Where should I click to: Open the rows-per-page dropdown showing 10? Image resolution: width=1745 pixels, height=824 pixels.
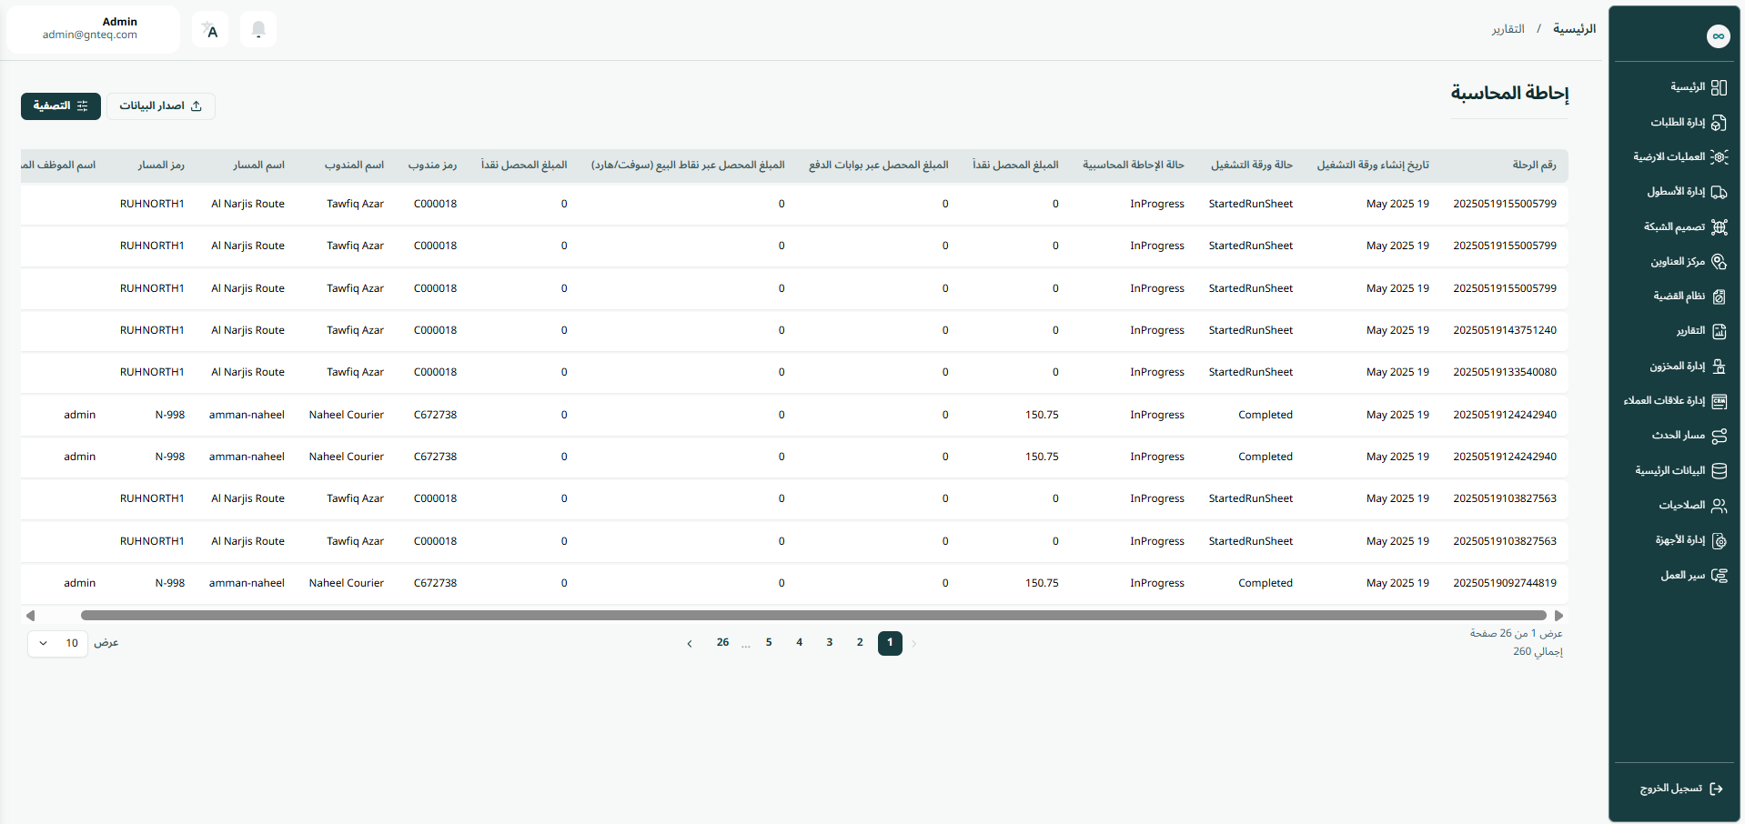pos(57,644)
